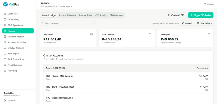
Task: Click the Bank Transactions card icon
Action: [5, 59]
